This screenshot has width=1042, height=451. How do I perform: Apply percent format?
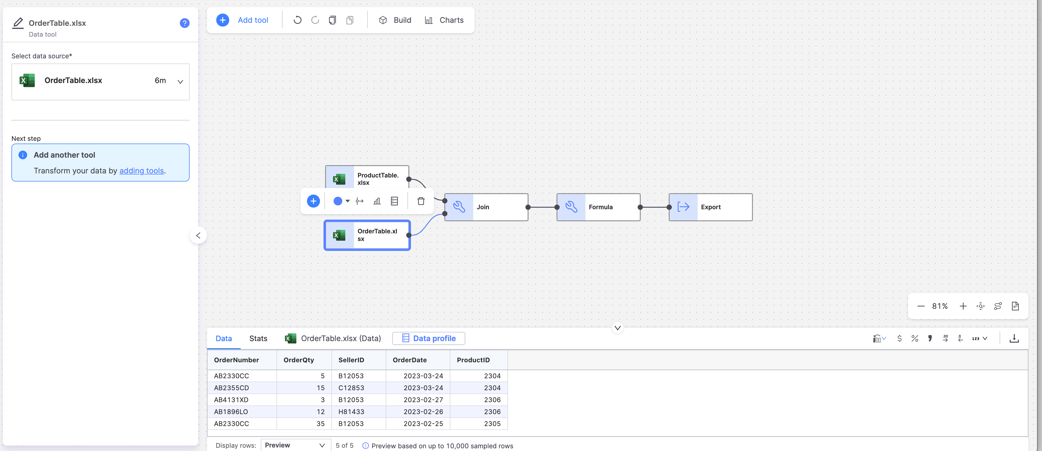click(915, 338)
